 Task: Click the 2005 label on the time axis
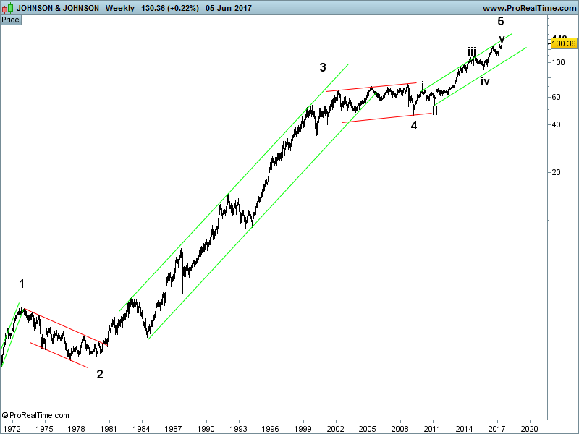coord(368,429)
